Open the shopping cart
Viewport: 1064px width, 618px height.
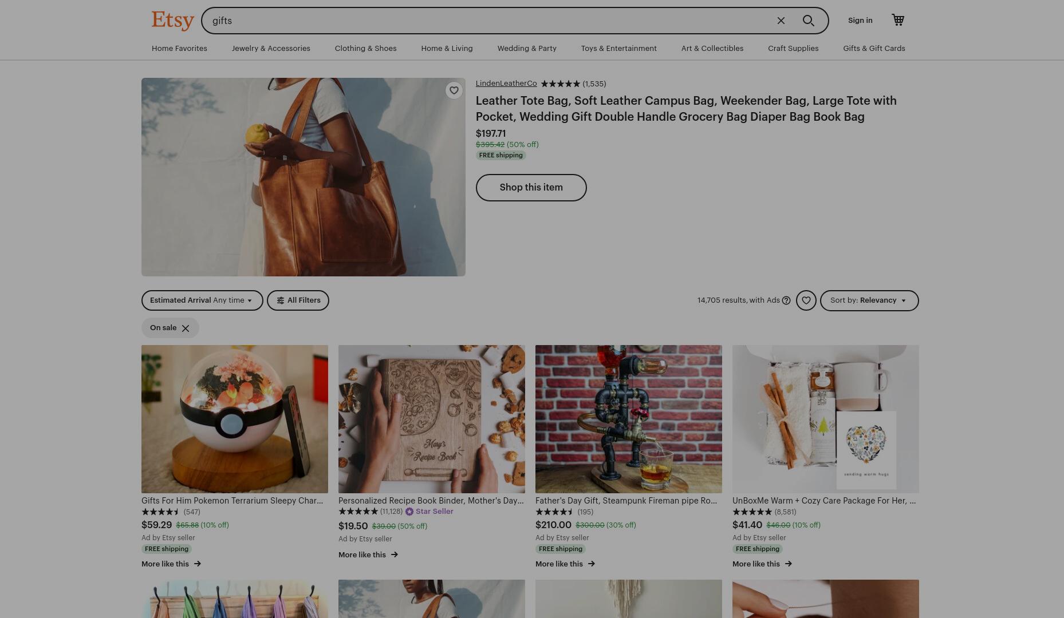pyautogui.click(x=898, y=20)
